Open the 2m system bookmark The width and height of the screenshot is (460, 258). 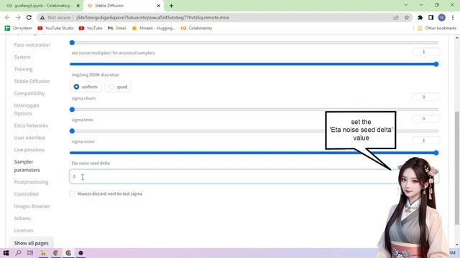[x=18, y=28]
